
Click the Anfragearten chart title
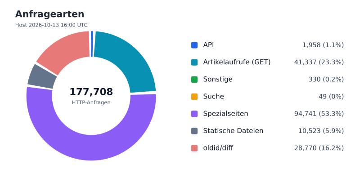(x=50, y=14)
